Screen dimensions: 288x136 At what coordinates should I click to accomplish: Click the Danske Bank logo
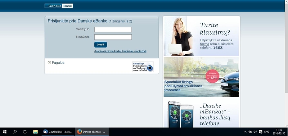59,6
